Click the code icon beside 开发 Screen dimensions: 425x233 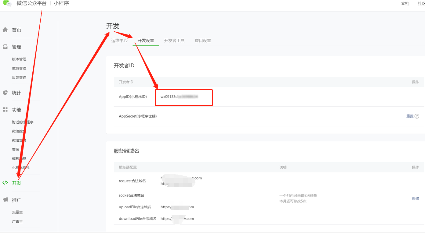tap(5, 183)
